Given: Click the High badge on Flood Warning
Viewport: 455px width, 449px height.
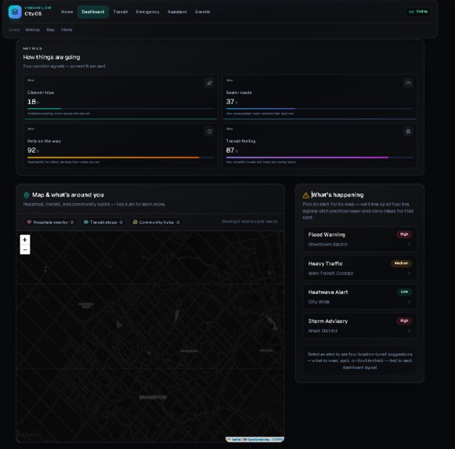Looking at the screenshot, I should tap(404, 234).
